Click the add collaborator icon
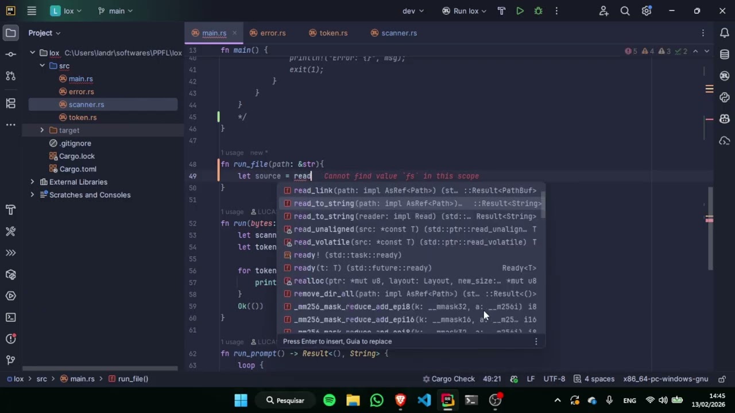The height and width of the screenshot is (413, 735). pos(604,11)
